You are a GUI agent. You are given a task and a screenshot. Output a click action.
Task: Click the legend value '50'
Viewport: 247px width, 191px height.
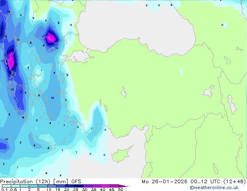pyautogui.click(x=120, y=189)
